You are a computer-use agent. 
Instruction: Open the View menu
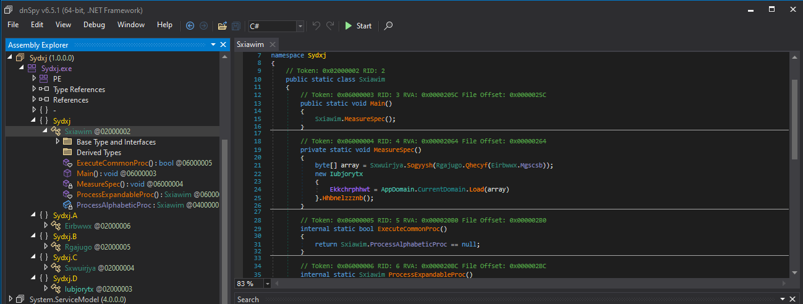coord(63,25)
